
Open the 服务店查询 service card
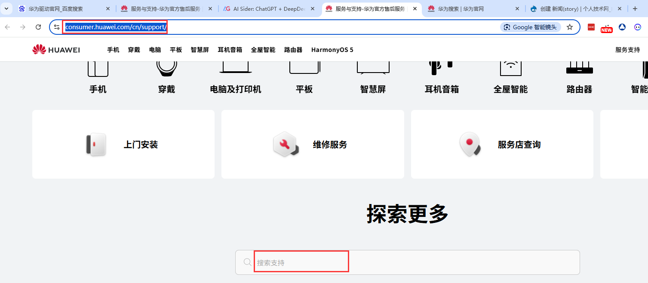(502, 144)
